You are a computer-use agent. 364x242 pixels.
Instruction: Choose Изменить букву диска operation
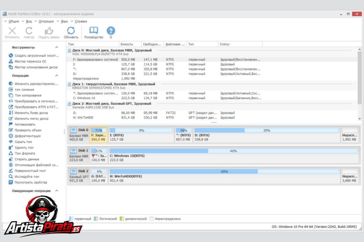click(28, 113)
